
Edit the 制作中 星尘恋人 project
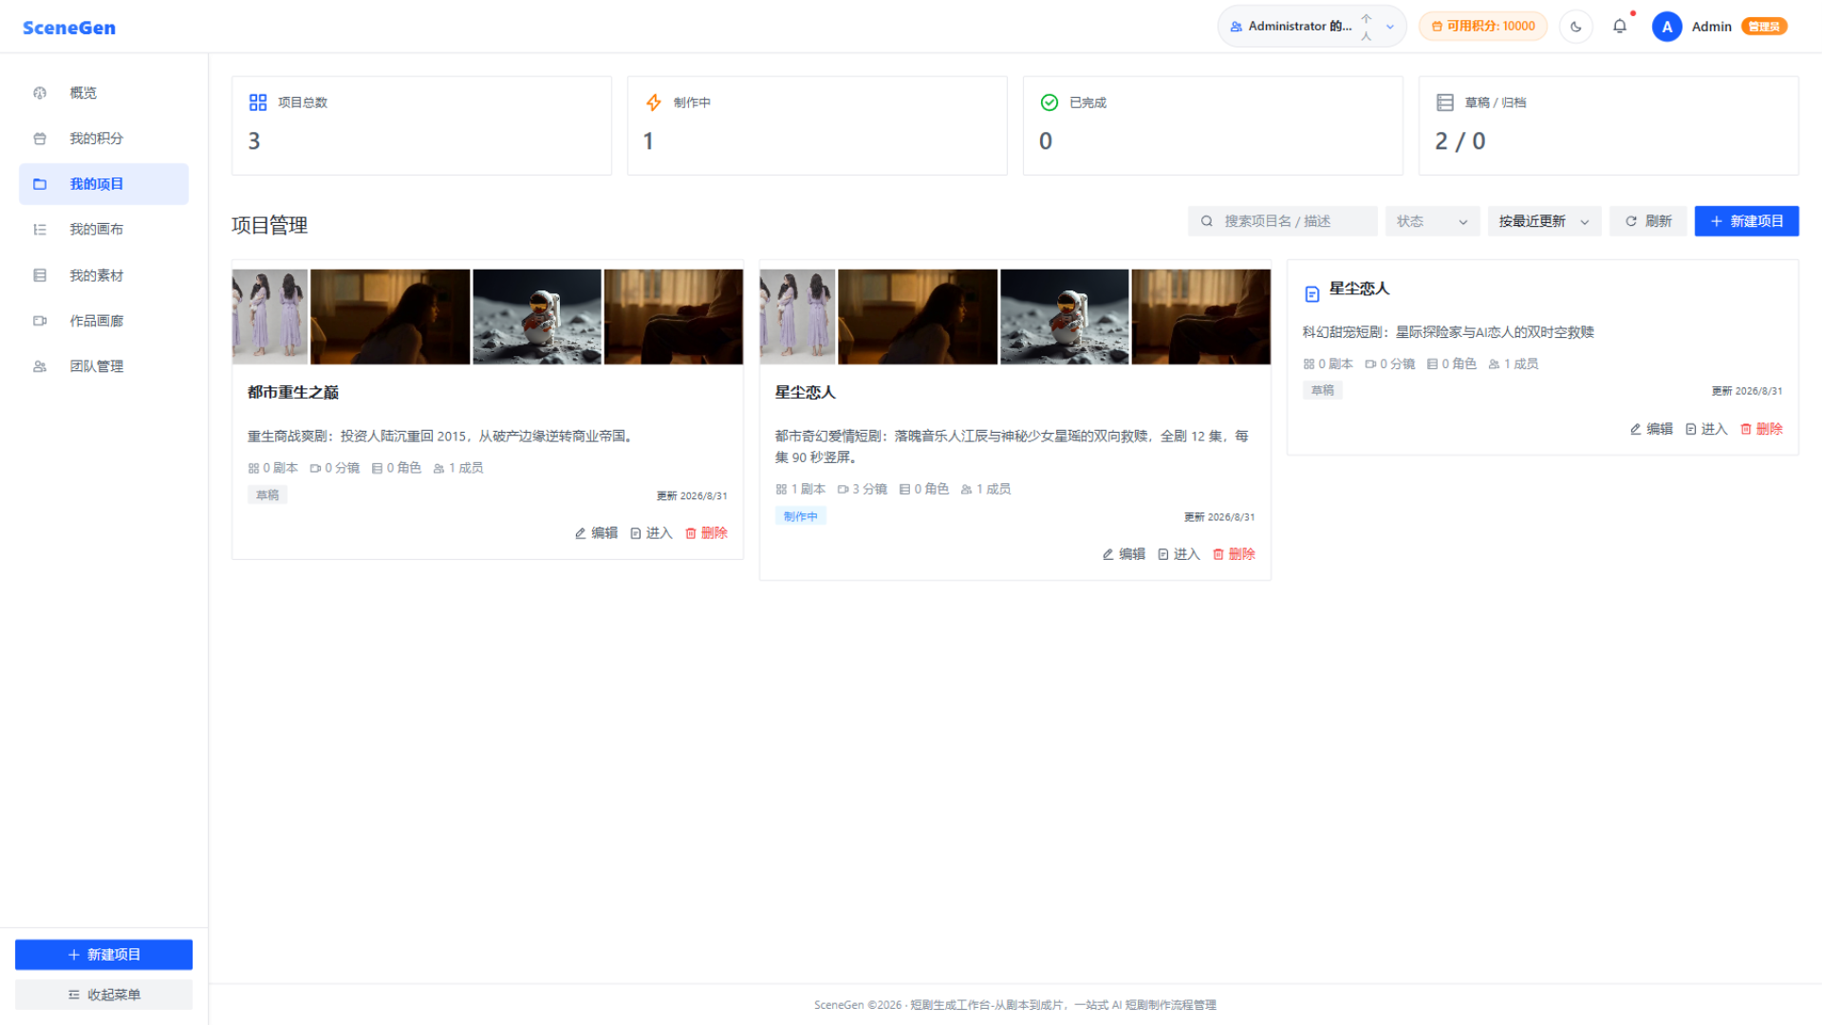(x=1124, y=554)
